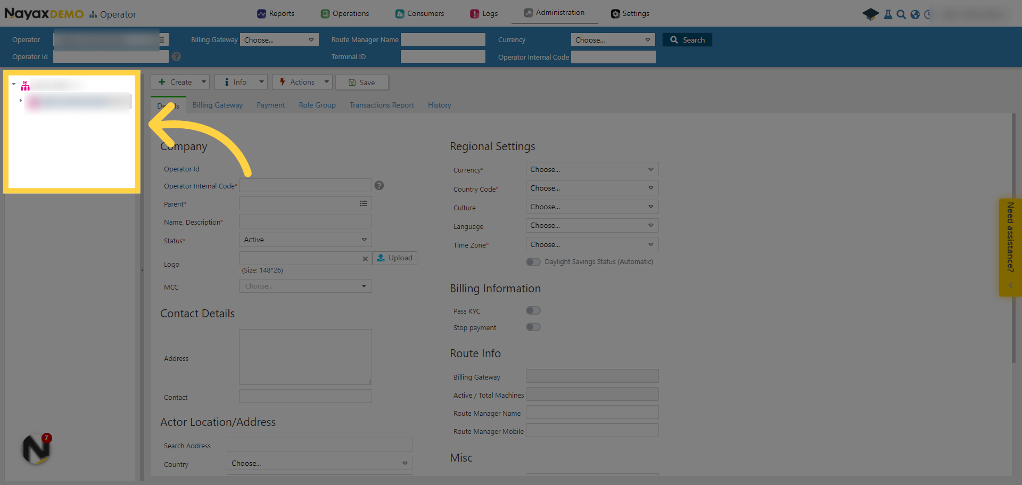Click the help icon beside Operator Id filter
The width and height of the screenshot is (1022, 485).
click(177, 56)
